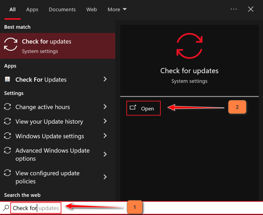Click the sync icon beside View configured update policies
Image resolution: width=263 pixels, height=215 pixels.
point(7,173)
